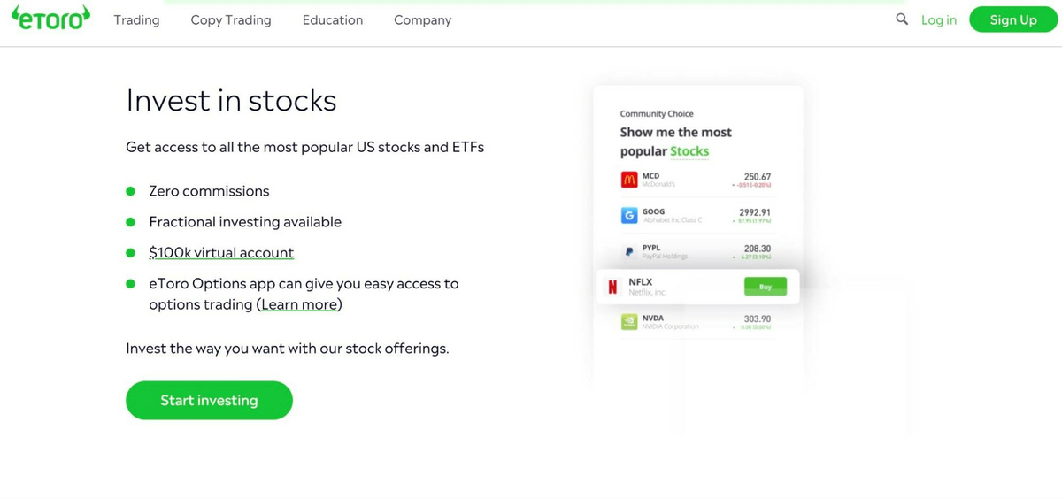The image size is (1062, 499).
Task: Open the Trading menu
Action: [136, 19]
